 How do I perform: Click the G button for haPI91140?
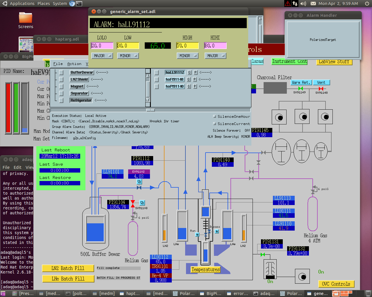tap(189, 86)
